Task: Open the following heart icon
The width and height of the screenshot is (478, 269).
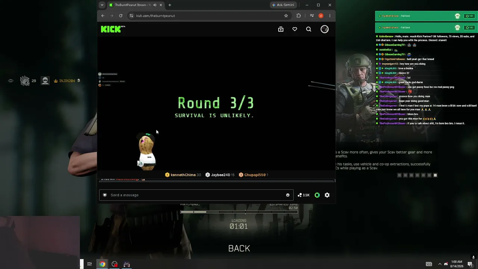Action: pos(295,29)
